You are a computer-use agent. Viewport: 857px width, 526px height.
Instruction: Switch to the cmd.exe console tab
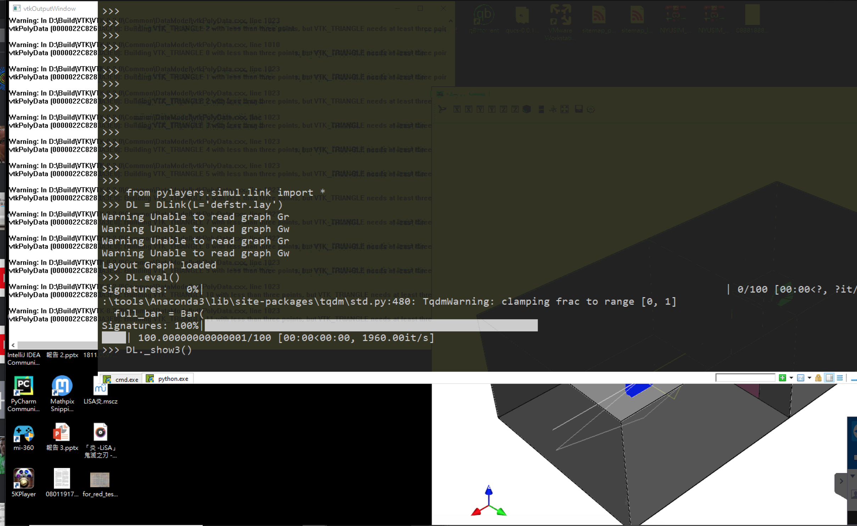click(x=121, y=379)
